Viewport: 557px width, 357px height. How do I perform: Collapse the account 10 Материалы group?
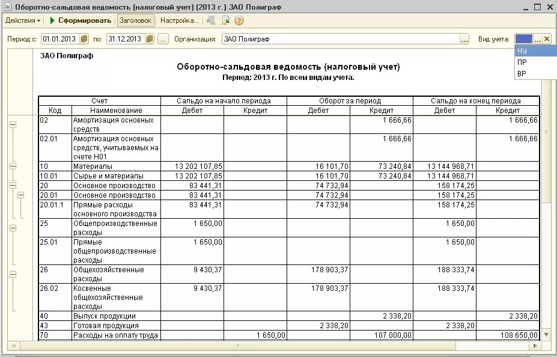[x=13, y=166]
